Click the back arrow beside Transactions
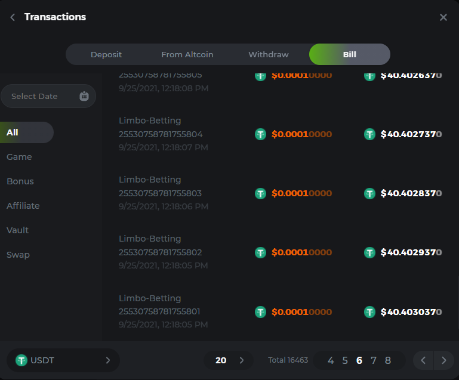459x380 pixels. coord(13,17)
